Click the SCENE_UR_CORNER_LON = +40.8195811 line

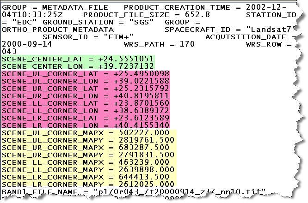point(86,96)
